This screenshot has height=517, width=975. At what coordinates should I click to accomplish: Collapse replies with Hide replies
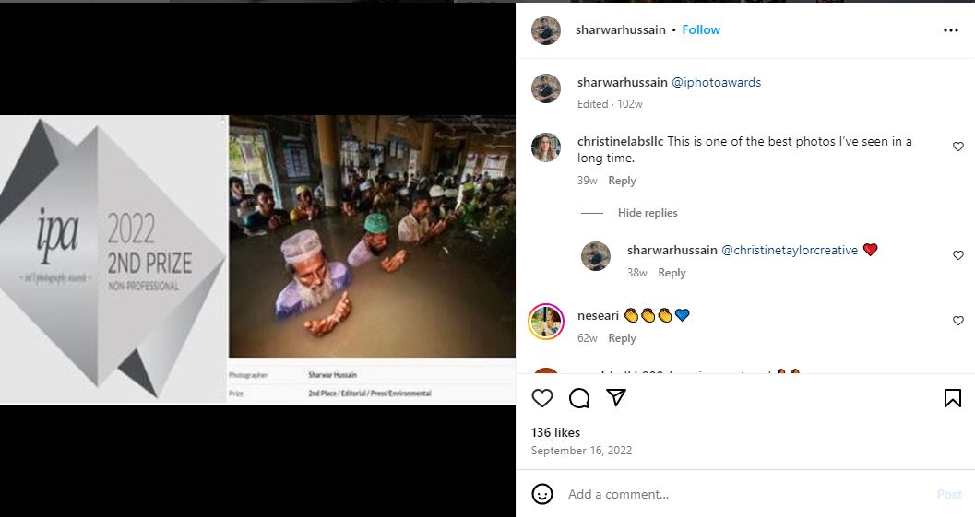tap(648, 213)
